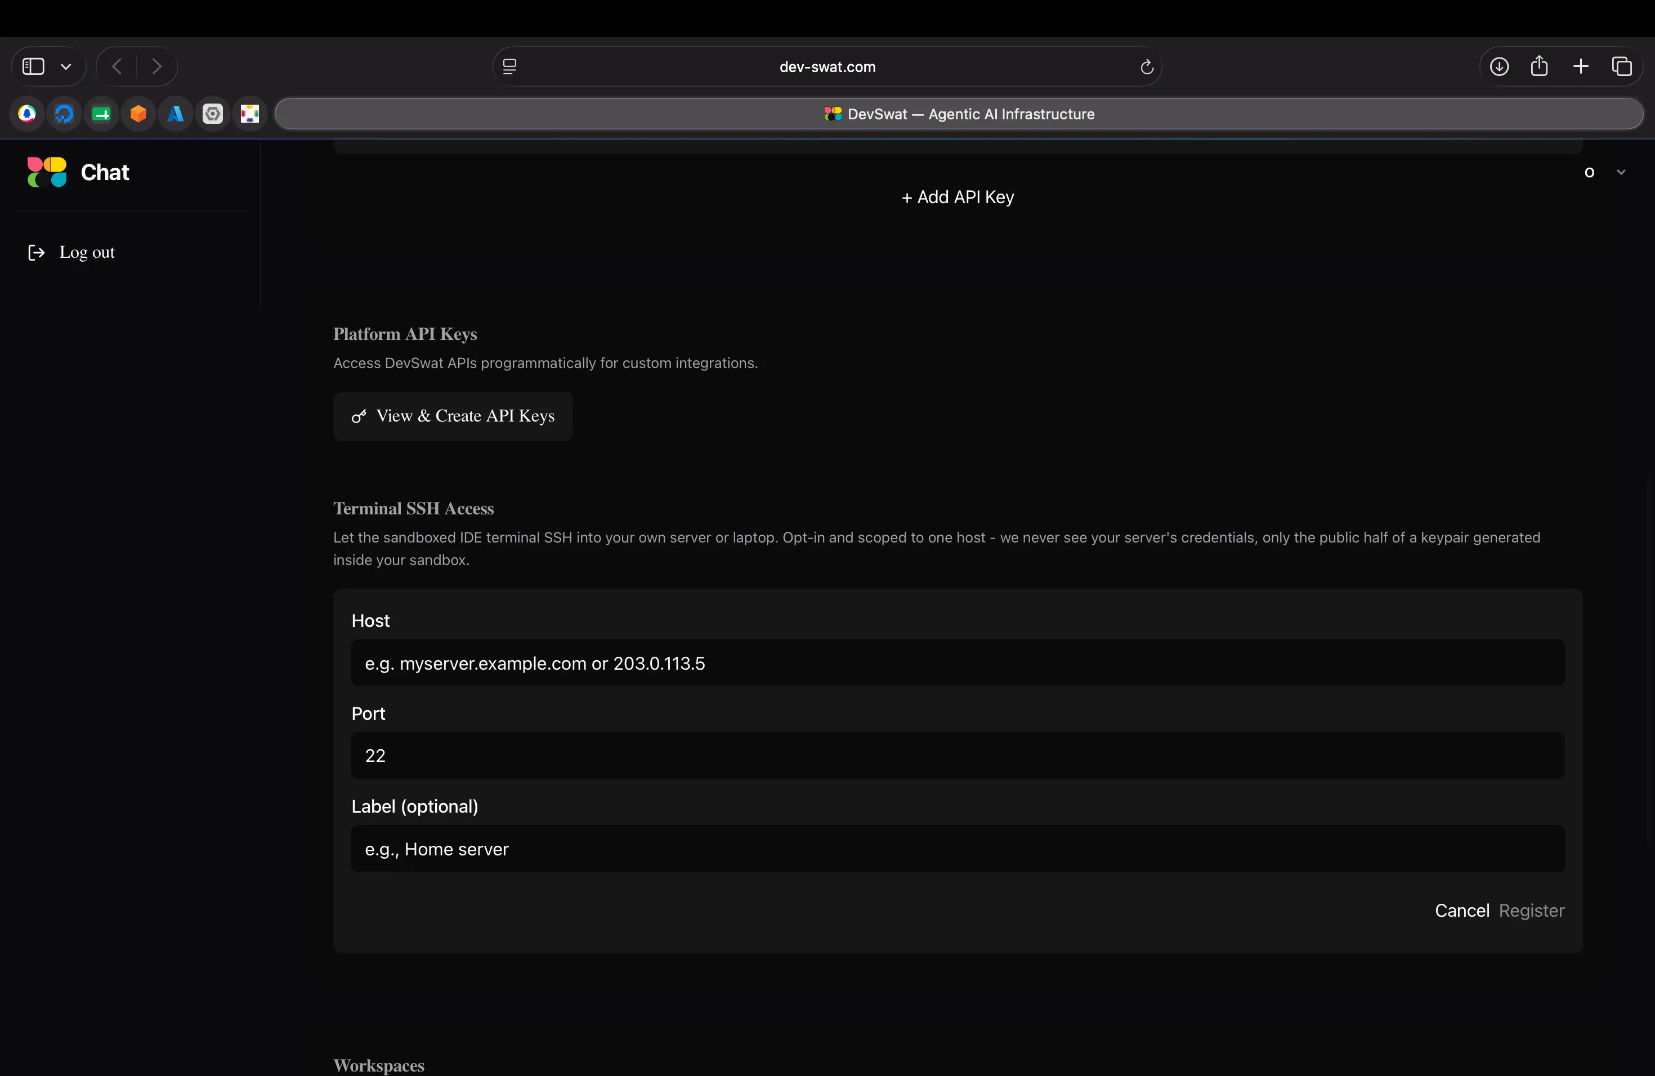Click the 'o' user avatar at top right

(1589, 172)
